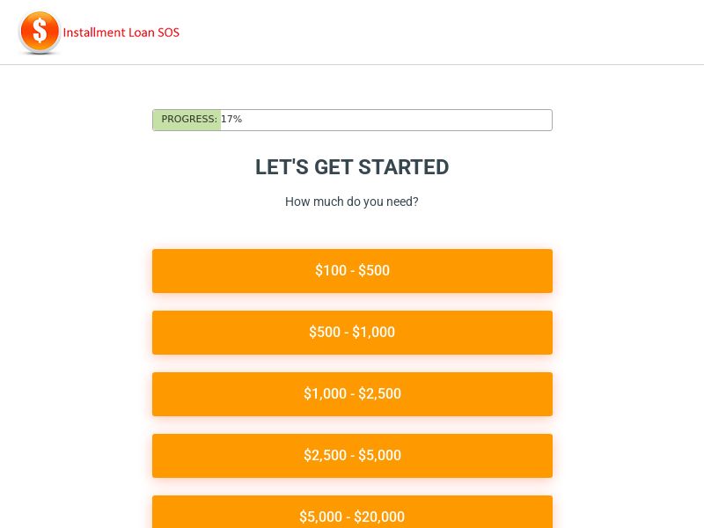This screenshot has width=704, height=528.
Task: Click the page header logo area
Action: pyautogui.click(x=97, y=32)
